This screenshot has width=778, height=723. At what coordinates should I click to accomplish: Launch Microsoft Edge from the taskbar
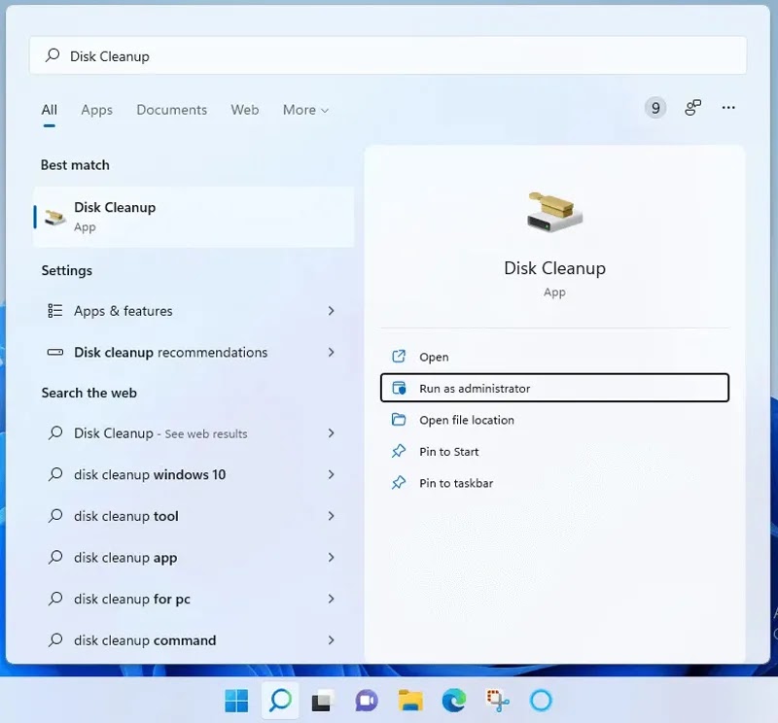click(x=454, y=701)
